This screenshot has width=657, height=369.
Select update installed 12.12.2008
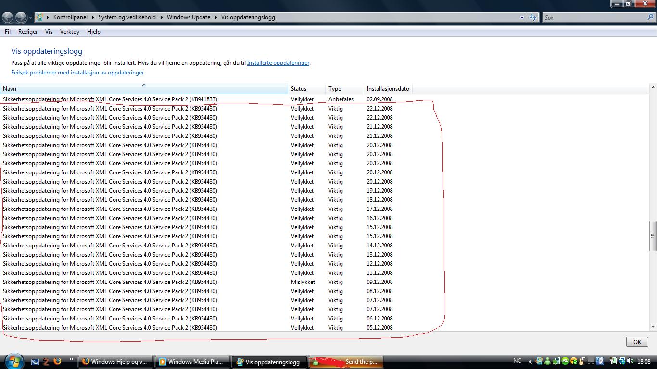(x=206, y=264)
